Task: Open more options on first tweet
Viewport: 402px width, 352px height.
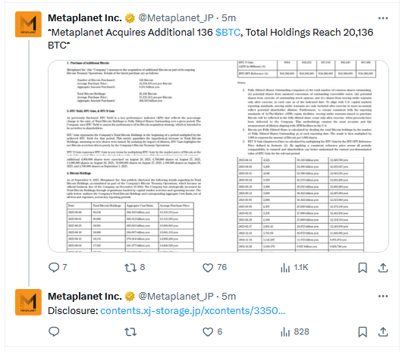Action: 383,18
